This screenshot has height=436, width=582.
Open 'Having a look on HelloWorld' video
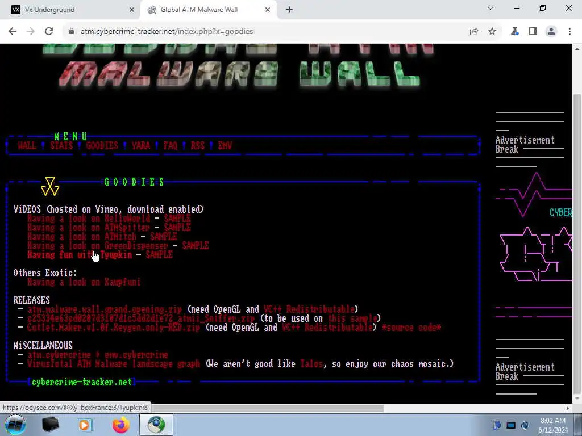point(89,219)
